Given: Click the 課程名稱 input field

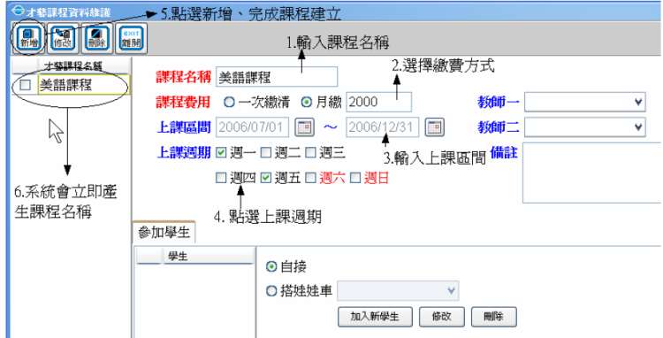Looking at the screenshot, I should [276, 77].
